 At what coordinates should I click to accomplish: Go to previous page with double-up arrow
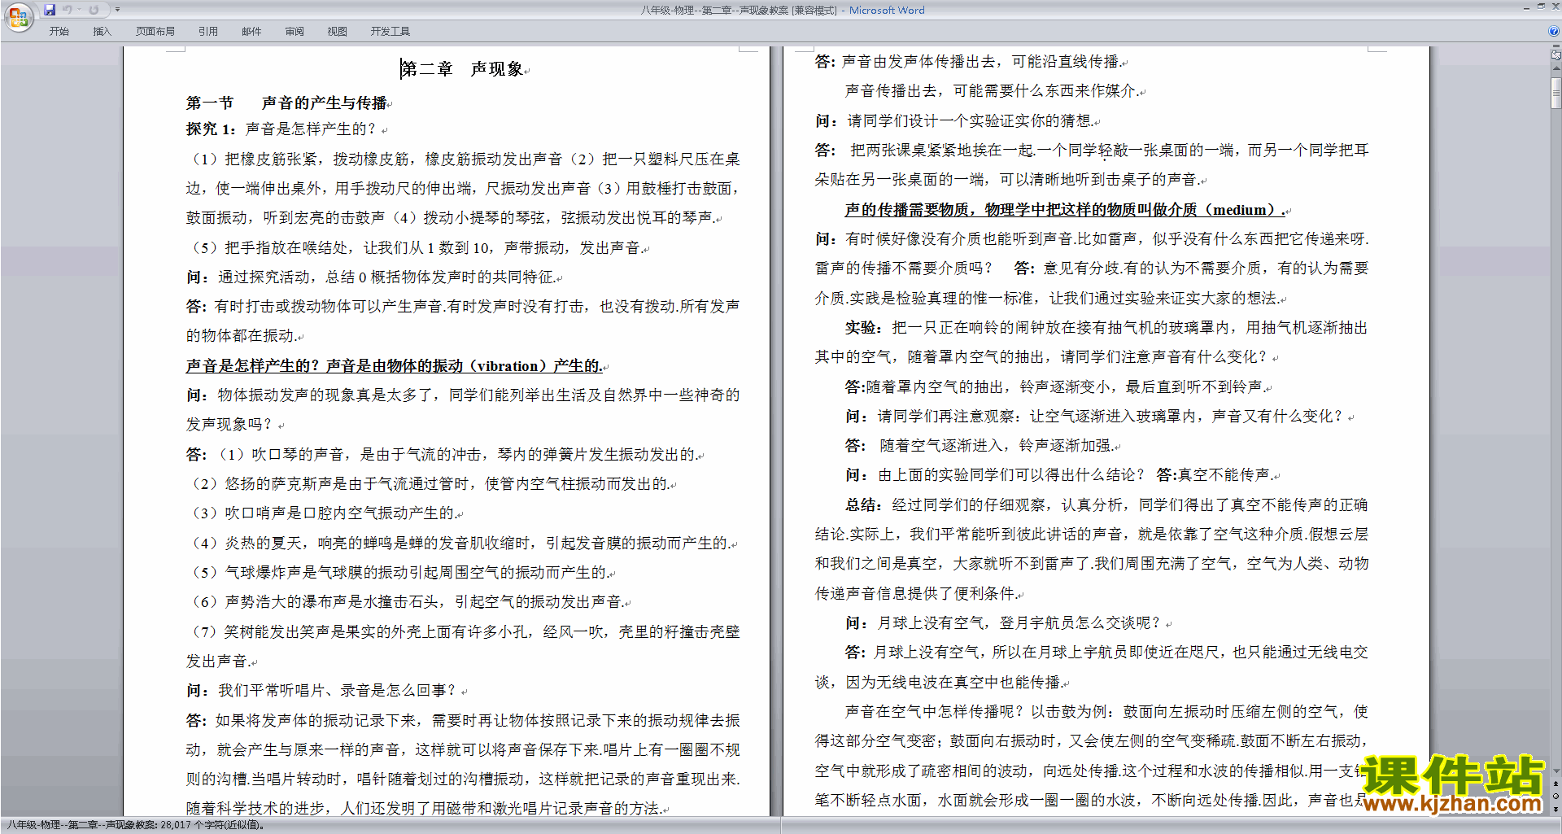coord(1556,784)
